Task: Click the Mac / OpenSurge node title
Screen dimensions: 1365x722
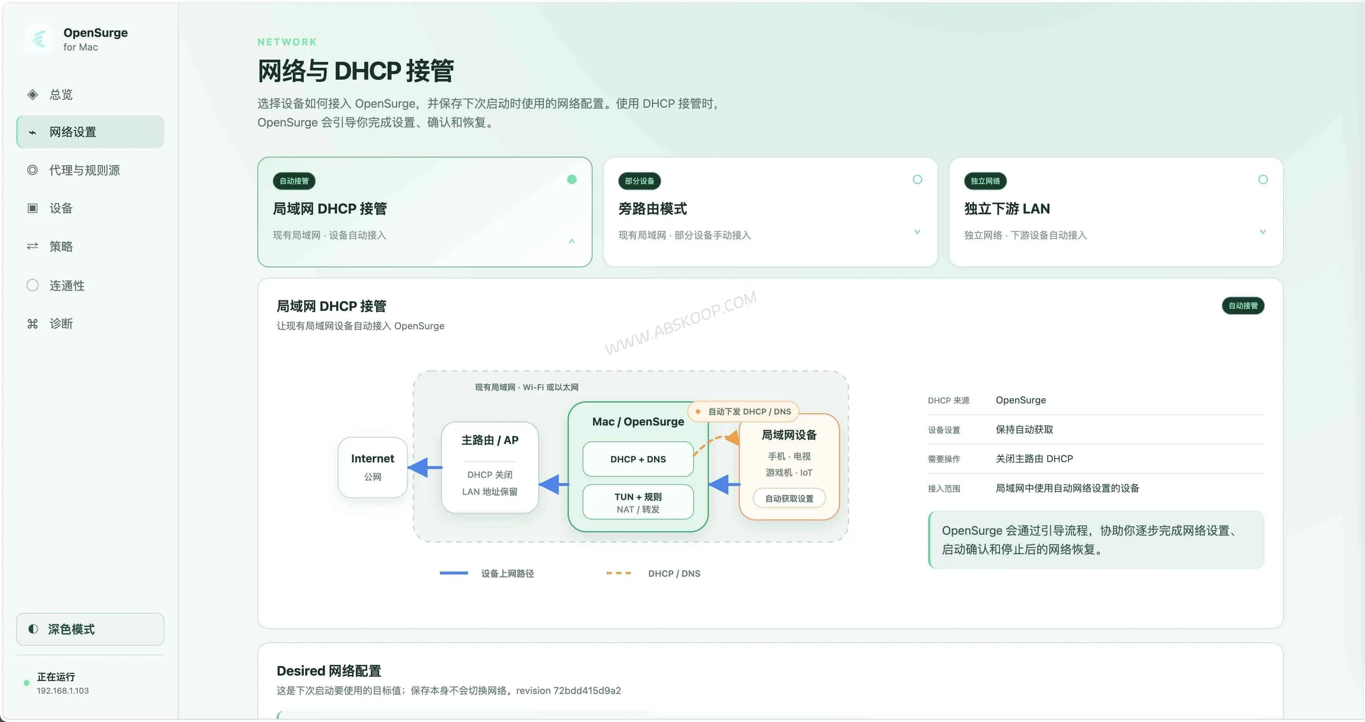Action: point(638,422)
